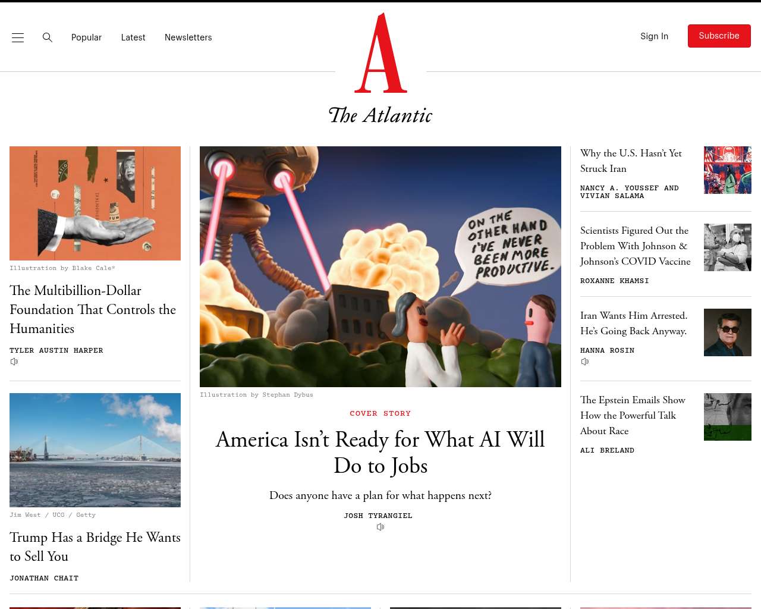Open the robot laser cover story illustration
Viewport: 761px width, 609px height.
tap(380, 266)
